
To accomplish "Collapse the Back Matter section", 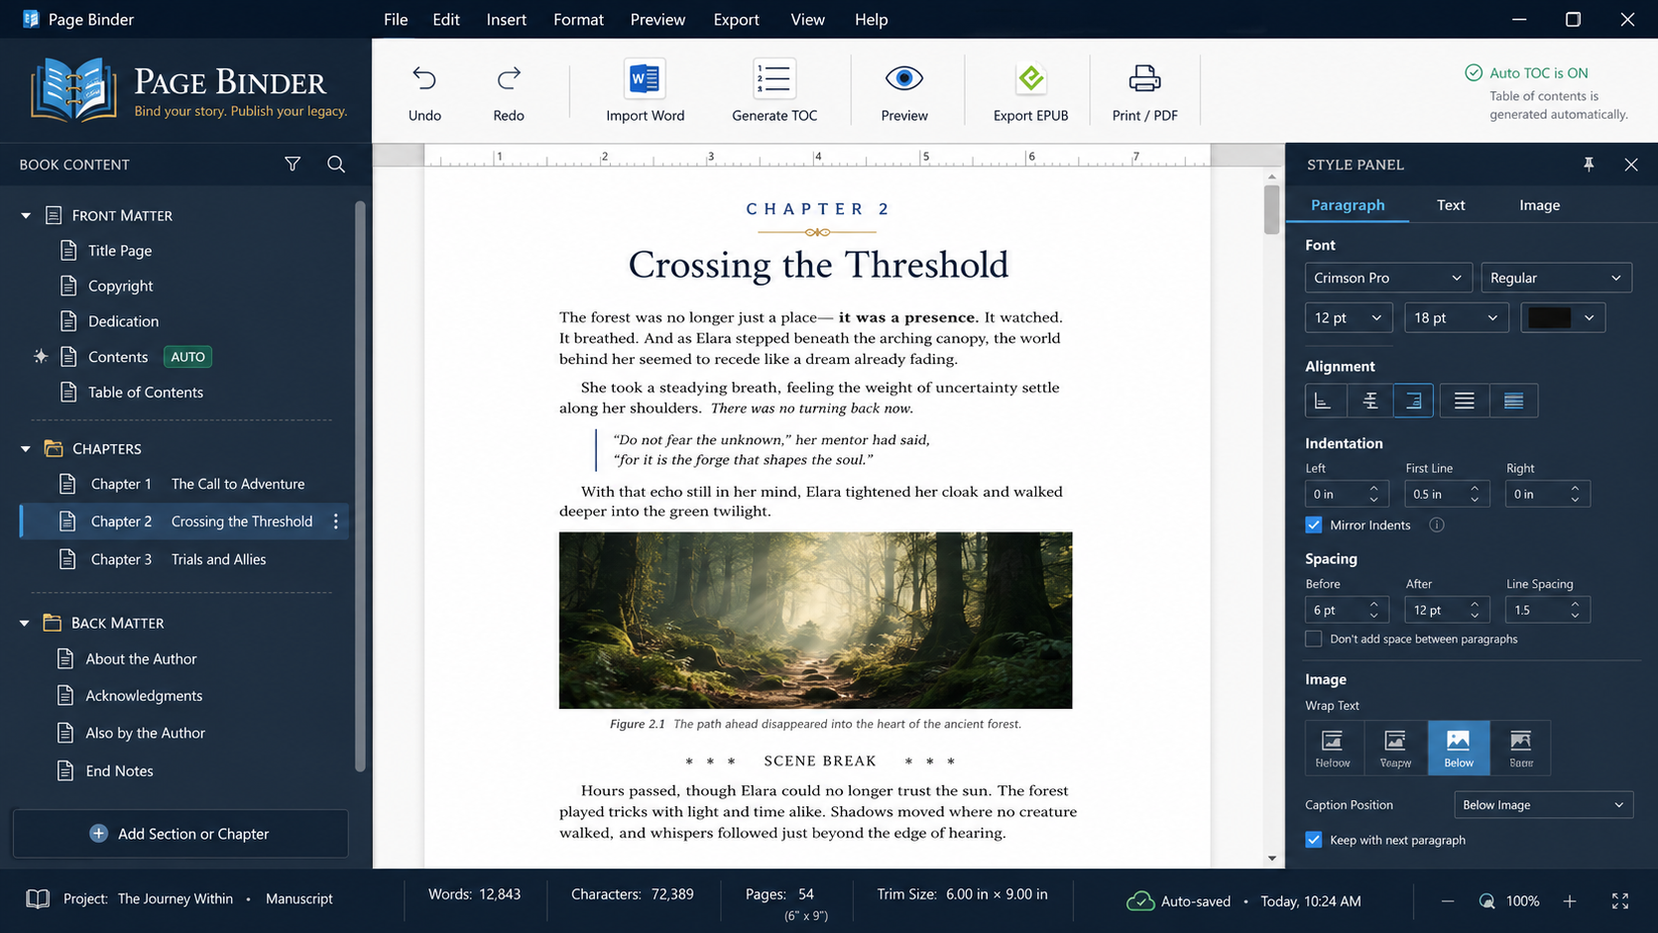I will pyautogui.click(x=25, y=624).
